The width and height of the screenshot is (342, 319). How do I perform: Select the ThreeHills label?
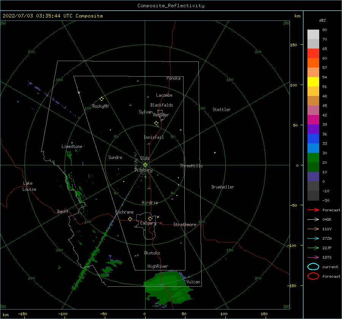click(x=191, y=166)
